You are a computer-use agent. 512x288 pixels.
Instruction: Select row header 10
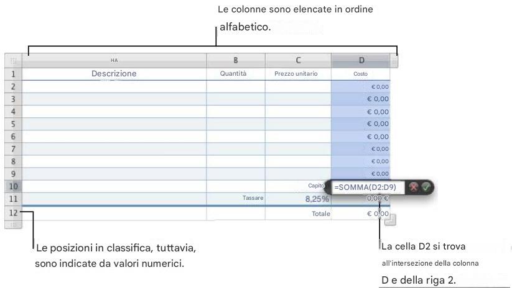(14, 186)
